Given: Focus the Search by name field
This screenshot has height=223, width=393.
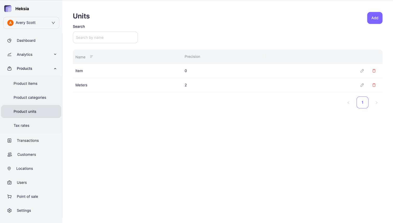Looking at the screenshot, I should [105, 37].
